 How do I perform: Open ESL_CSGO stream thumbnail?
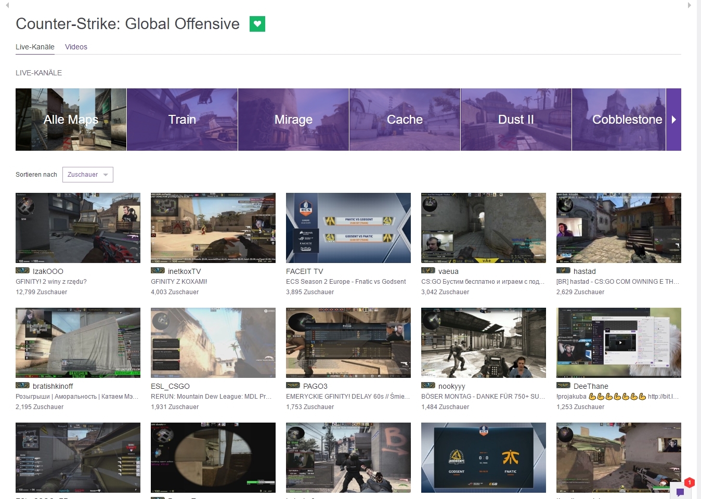click(213, 343)
